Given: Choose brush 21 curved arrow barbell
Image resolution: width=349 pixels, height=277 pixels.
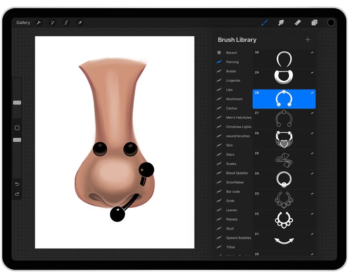Looking at the screenshot, I should (284, 241).
